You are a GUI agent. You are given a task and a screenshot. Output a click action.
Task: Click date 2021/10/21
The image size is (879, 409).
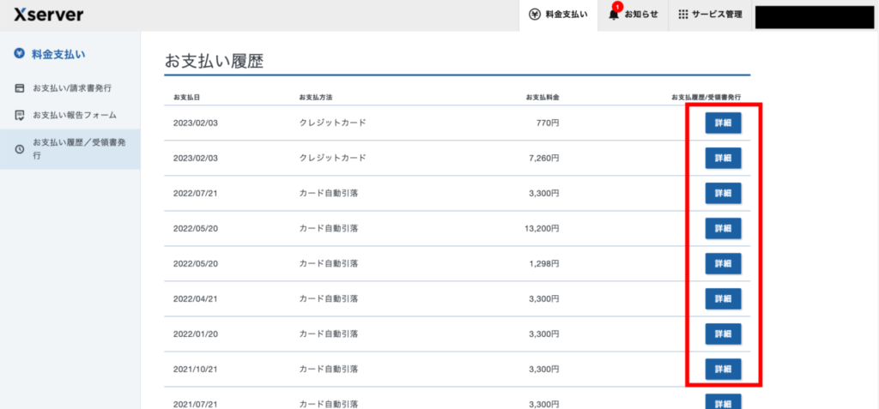(x=195, y=370)
